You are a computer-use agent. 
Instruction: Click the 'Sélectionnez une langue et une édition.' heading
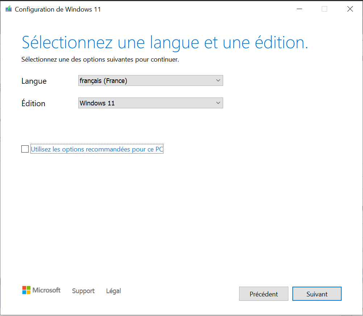165,43
